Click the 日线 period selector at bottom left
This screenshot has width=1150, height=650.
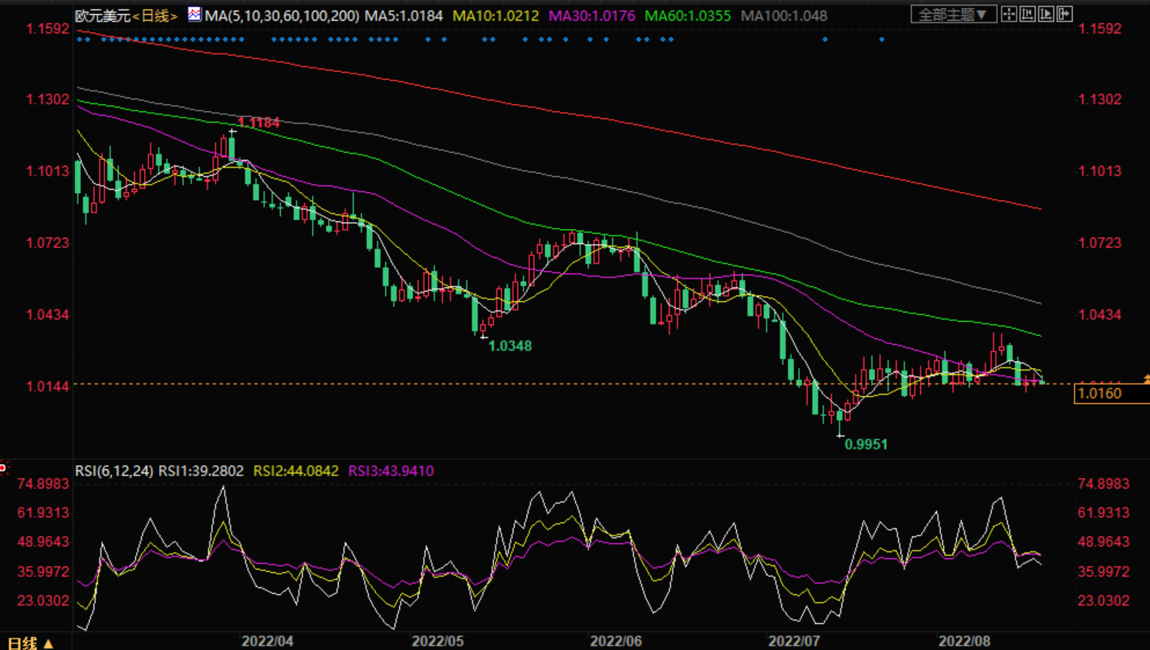tap(30, 642)
